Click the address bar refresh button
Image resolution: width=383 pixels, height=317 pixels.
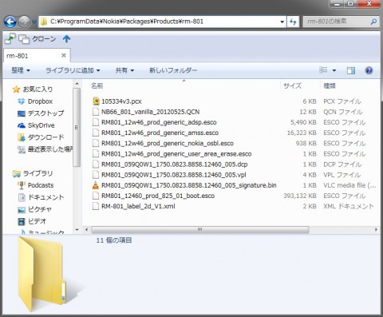[x=293, y=22]
